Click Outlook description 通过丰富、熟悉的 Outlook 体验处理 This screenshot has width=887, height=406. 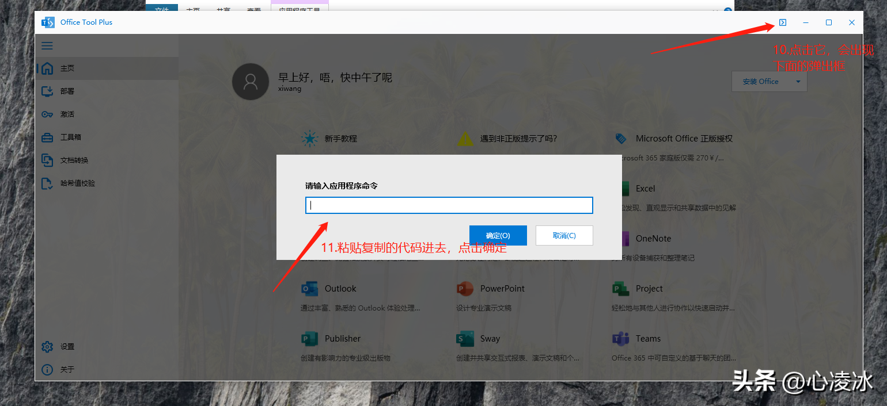pos(361,308)
